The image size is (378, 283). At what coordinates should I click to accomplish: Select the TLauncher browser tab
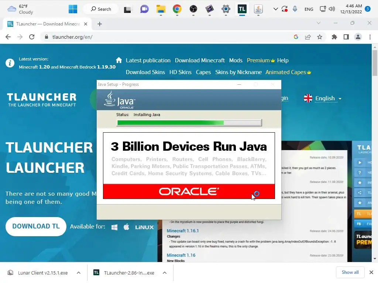tap(47, 24)
